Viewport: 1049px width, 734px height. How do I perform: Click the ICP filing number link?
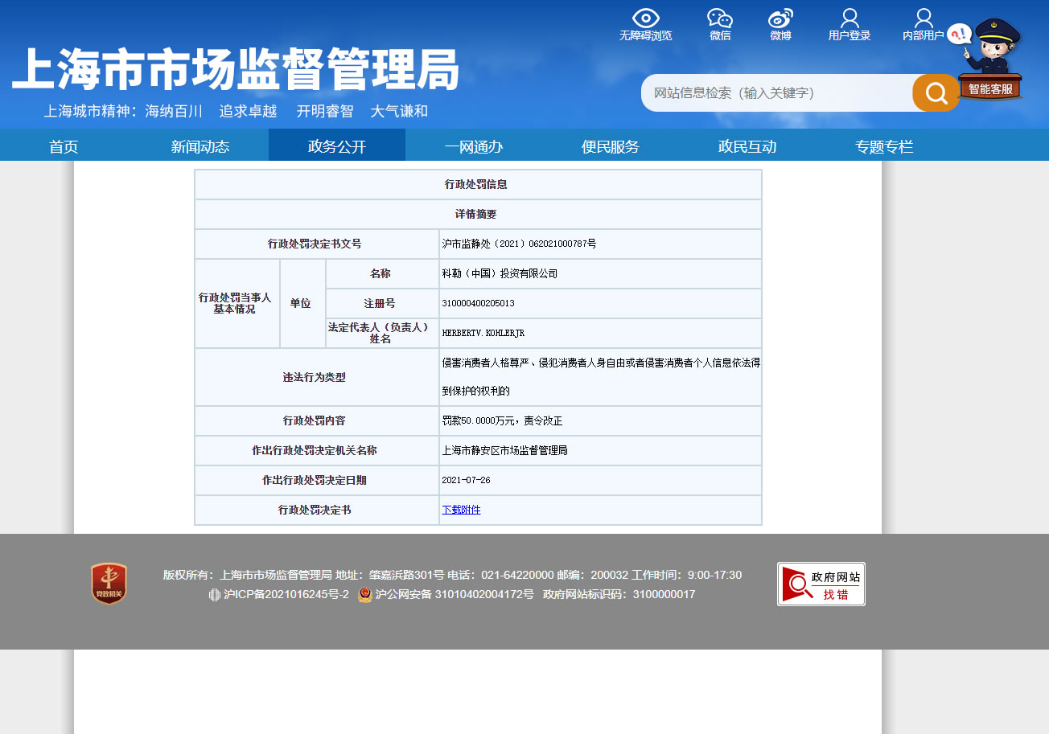(286, 595)
